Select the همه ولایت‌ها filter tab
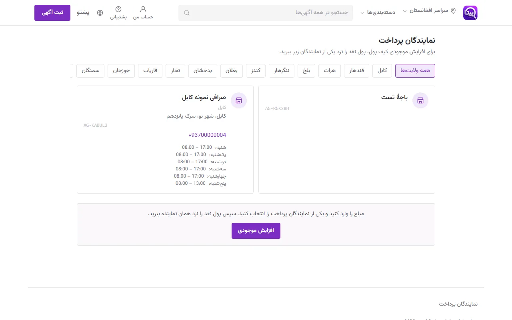Viewport: 512px width, 320px height. click(x=415, y=71)
